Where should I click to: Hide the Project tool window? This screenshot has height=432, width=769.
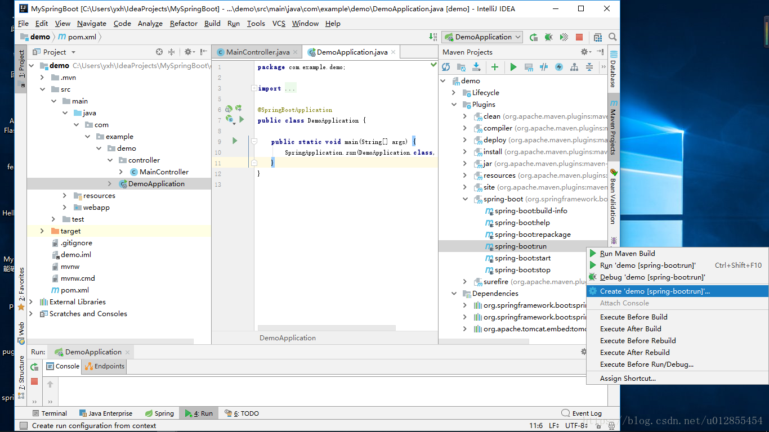point(203,52)
